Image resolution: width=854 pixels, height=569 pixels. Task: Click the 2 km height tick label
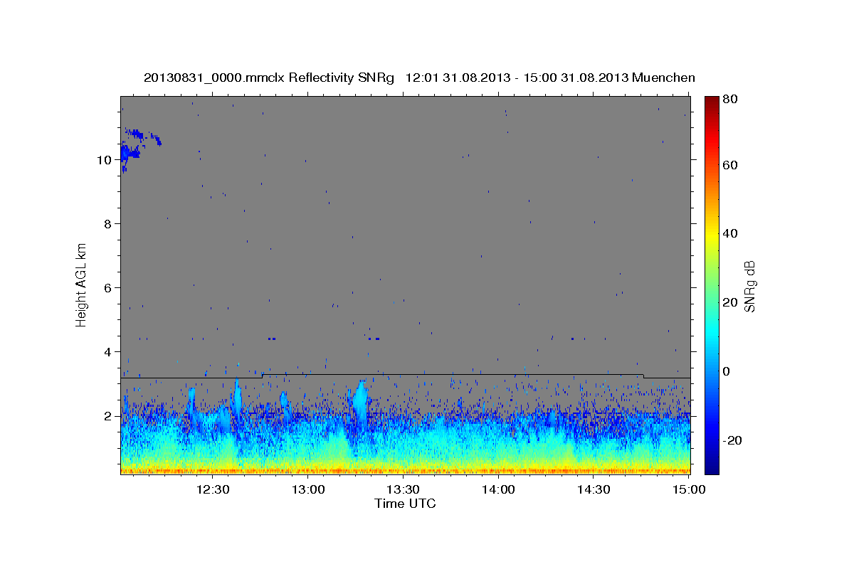point(107,416)
